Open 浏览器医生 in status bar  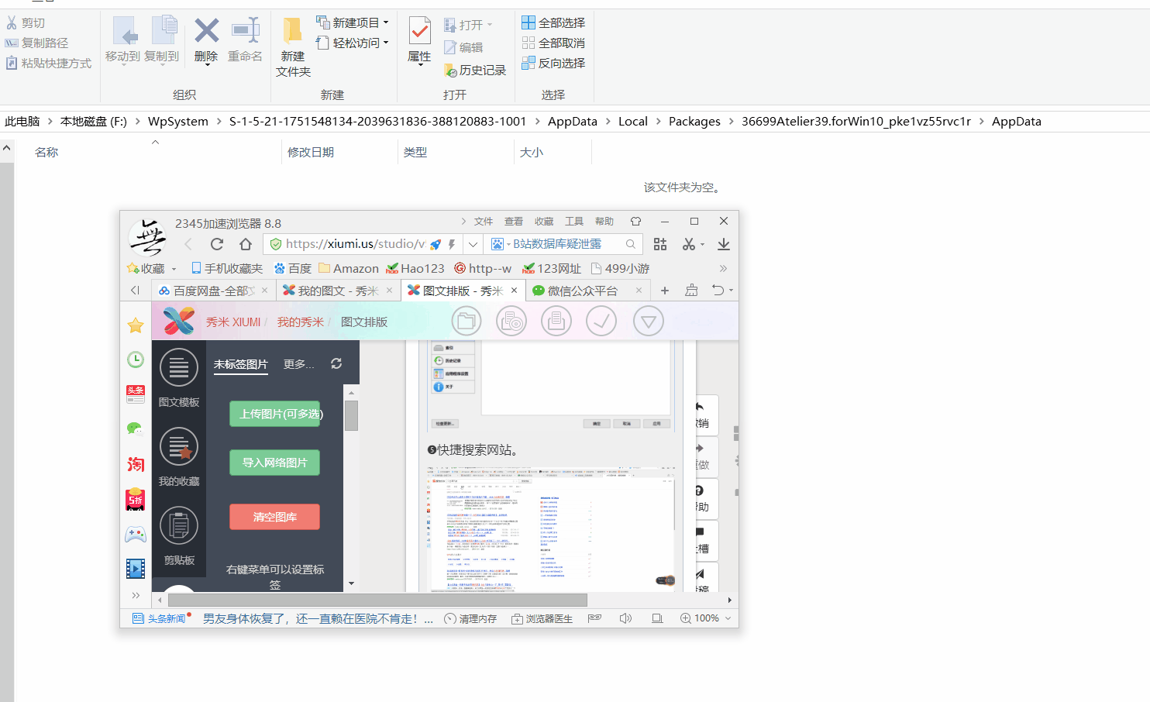542,618
